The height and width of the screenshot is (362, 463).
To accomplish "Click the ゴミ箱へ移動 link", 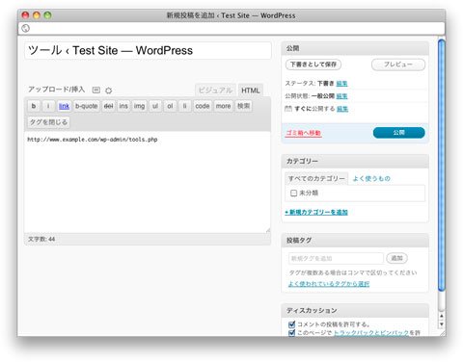I will 304,133.
